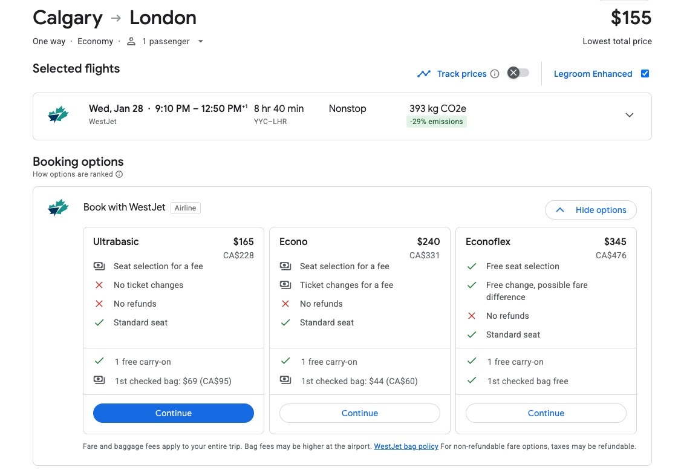This screenshot has width=681, height=470.
Task: Enable the Track prices toggle
Action: (517, 73)
